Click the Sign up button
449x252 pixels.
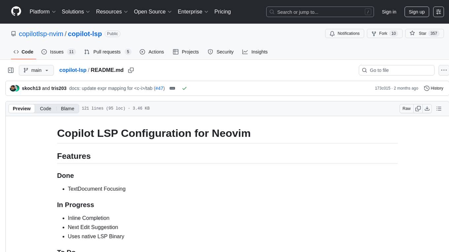coord(417,12)
